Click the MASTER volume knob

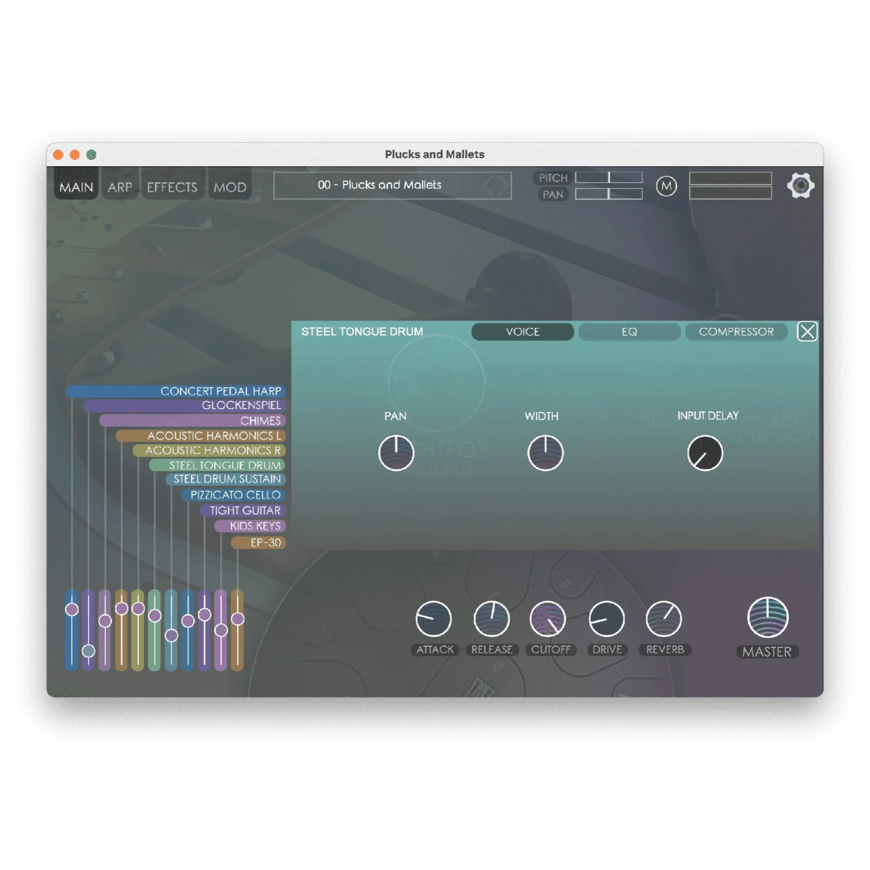[768, 617]
